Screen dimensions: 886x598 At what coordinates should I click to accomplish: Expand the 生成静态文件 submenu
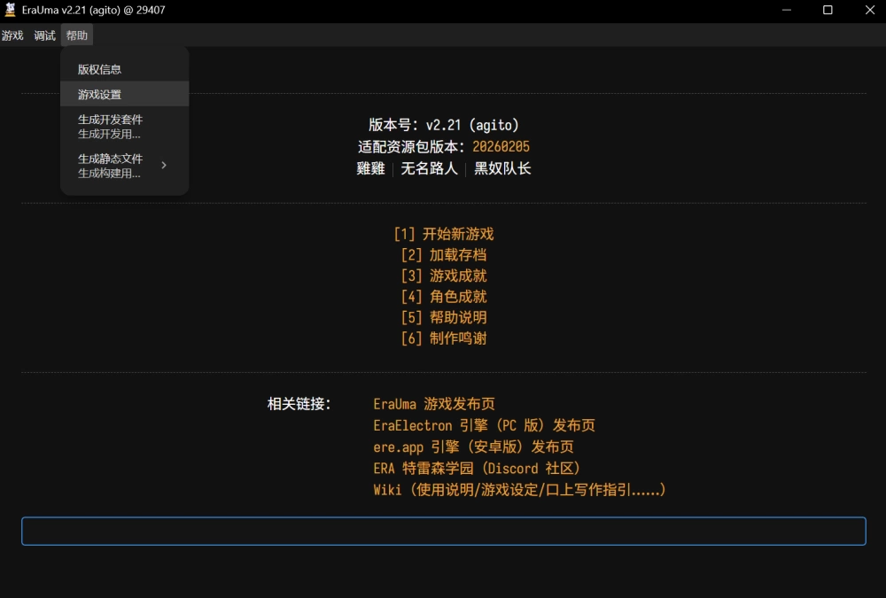[124, 166]
